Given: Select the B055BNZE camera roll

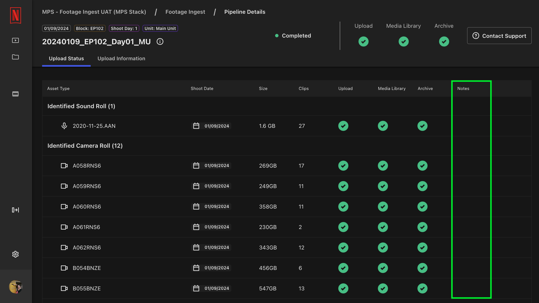Looking at the screenshot, I should coord(87,289).
